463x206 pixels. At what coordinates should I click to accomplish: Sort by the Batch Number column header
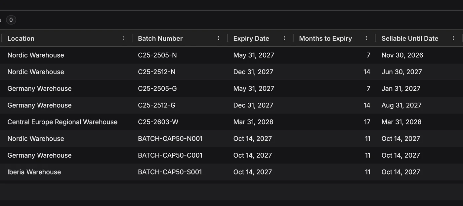tap(160, 38)
